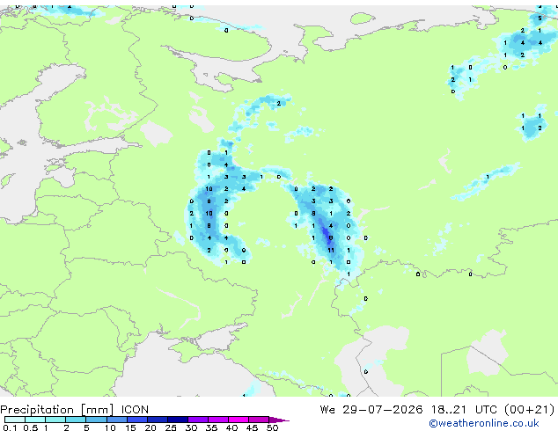Screen dimensions: 558x431
Task: Click the legend swatch between 0.1 and 0.5
Action: click(15, 420)
